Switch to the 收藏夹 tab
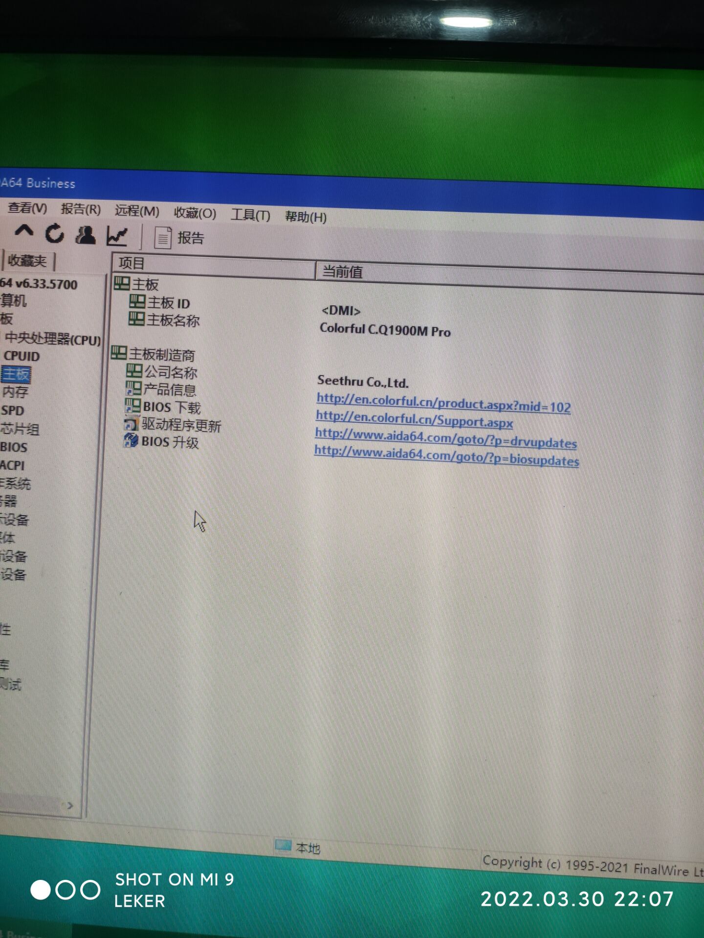 coord(28,261)
